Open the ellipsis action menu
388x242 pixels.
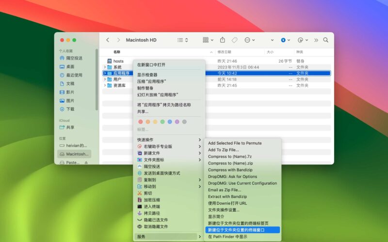pos(249,40)
